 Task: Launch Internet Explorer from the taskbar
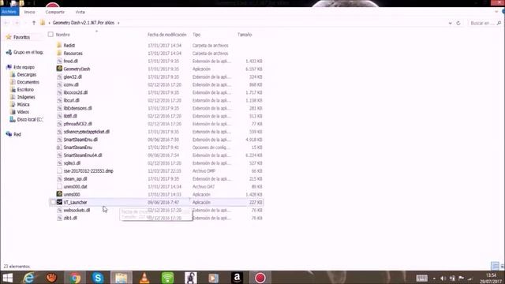click(x=29, y=278)
